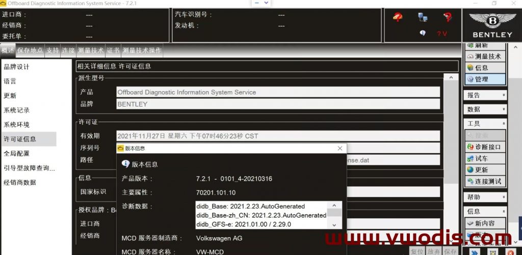Image resolution: width=522 pixels, height=255 pixels.
Task: Click the 放弃 discard button
Action: [434, 251]
